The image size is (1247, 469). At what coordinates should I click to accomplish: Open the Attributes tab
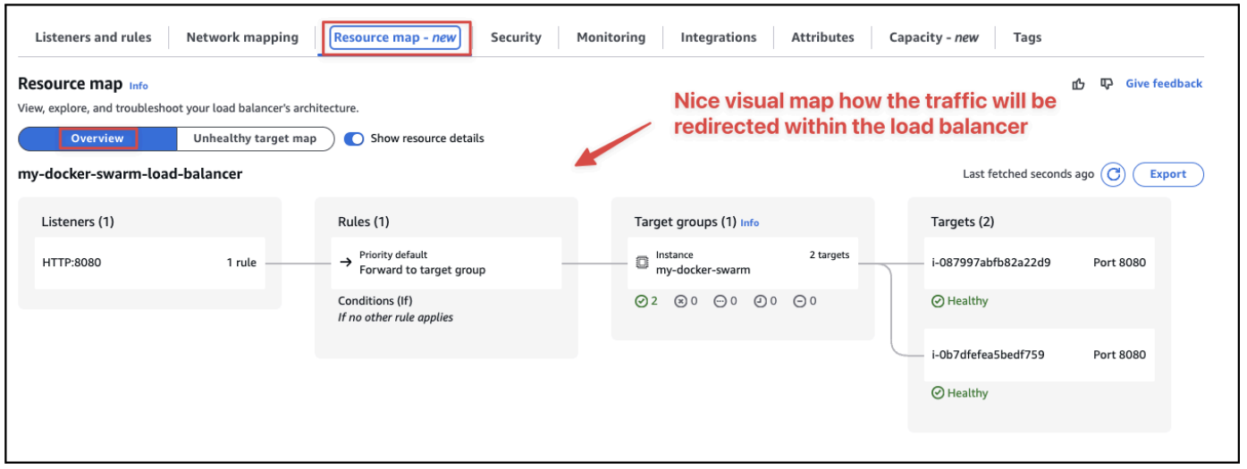(x=822, y=38)
